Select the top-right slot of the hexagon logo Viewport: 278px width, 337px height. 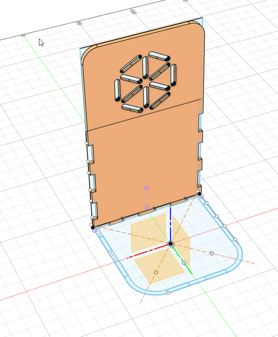click(159, 56)
